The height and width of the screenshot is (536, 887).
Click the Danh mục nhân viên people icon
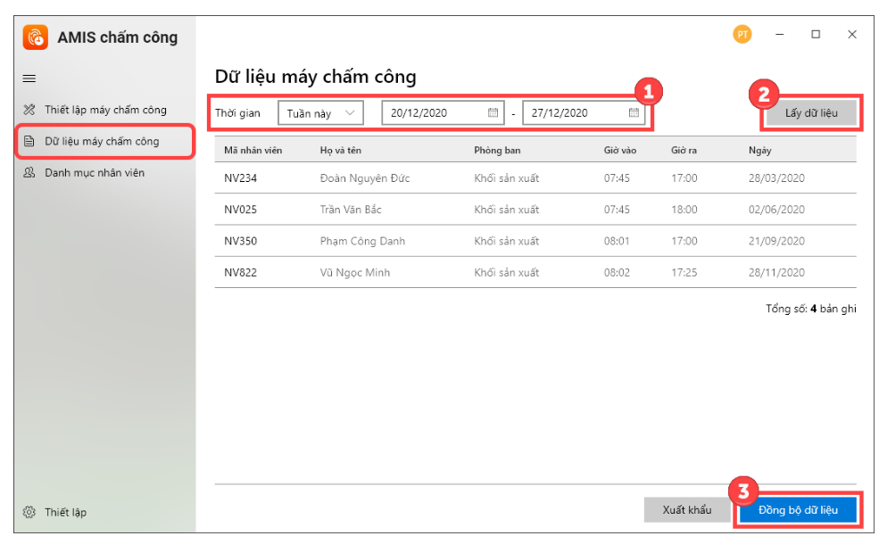(x=29, y=172)
